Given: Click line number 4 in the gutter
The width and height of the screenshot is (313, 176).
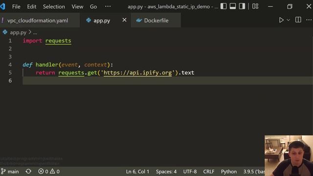Looking at the screenshot, I should (x=10, y=65).
